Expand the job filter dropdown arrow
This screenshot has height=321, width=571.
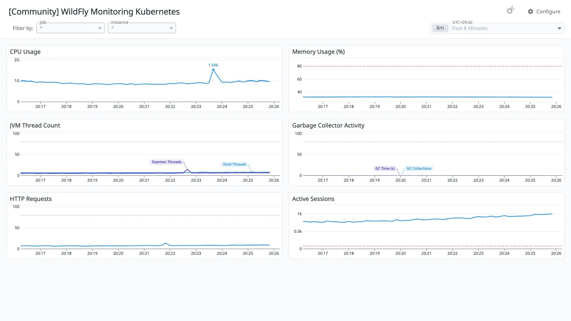pos(100,28)
